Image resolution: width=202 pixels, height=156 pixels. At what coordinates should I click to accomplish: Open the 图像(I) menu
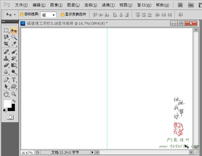click(x=56, y=5)
